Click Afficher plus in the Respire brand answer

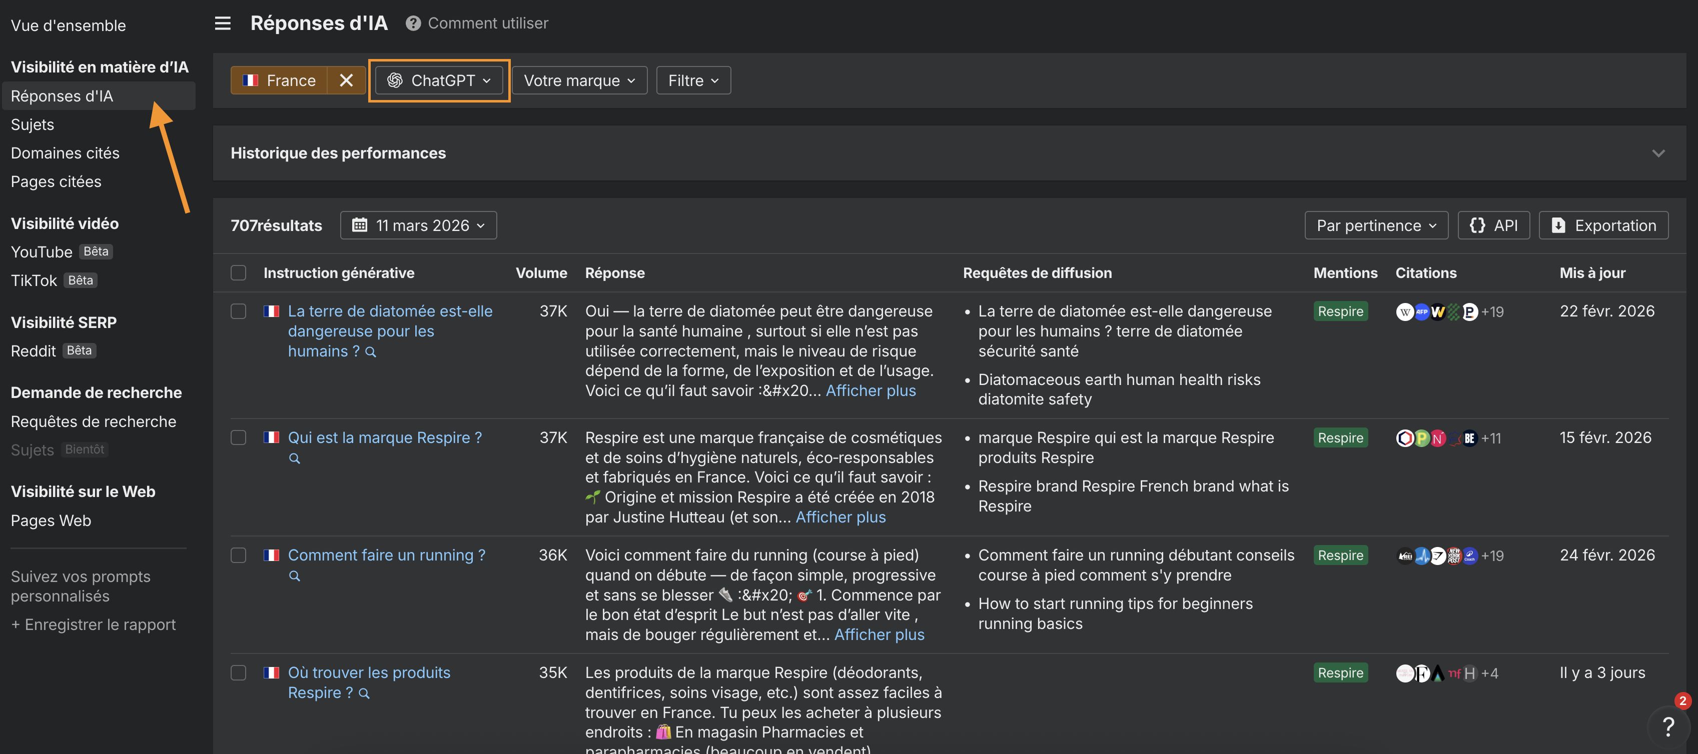[x=840, y=517]
